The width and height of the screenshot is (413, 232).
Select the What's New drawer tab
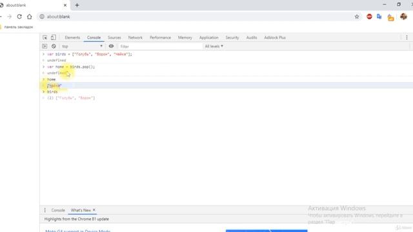81,210
